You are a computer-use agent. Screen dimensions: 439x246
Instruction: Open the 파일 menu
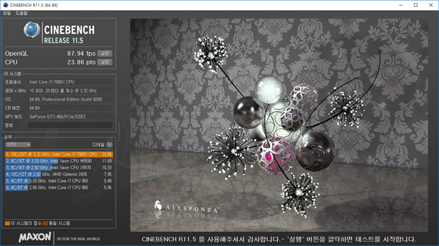7,13
